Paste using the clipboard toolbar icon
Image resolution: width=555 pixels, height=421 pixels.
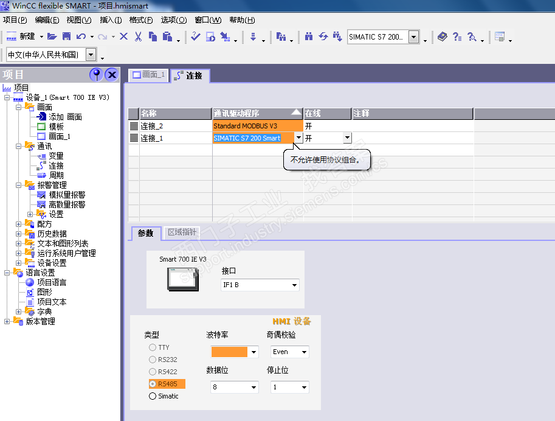pyautogui.click(x=167, y=37)
